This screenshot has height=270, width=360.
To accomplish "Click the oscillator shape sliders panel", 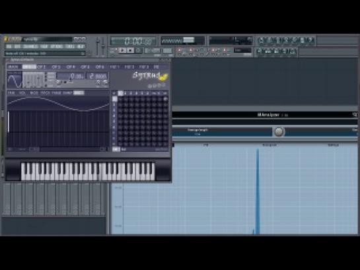I will [x=33, y=80].
